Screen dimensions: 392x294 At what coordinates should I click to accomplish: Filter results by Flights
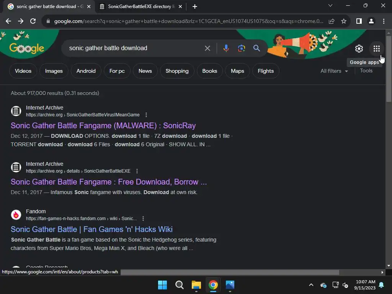(x=266, y=71)
